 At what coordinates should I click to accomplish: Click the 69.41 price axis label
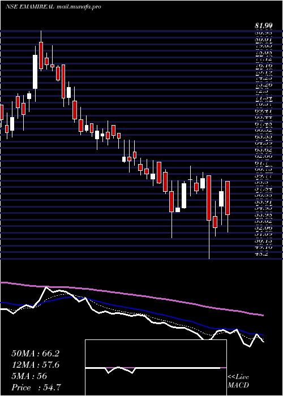[264, 111]
